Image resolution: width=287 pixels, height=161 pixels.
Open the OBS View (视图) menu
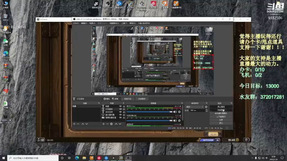92,23
